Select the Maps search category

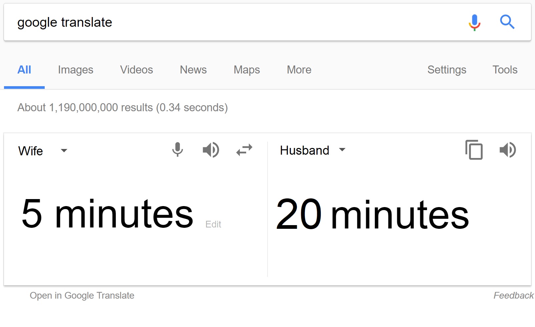coord(246,70)
